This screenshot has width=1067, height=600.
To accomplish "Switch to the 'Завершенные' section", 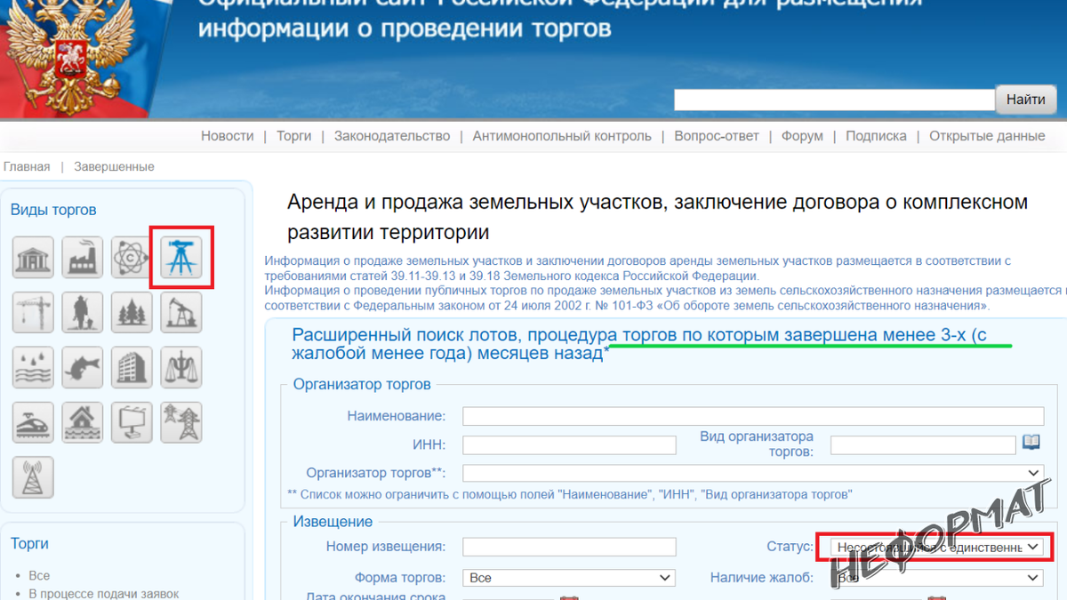I will coord(114,166).
